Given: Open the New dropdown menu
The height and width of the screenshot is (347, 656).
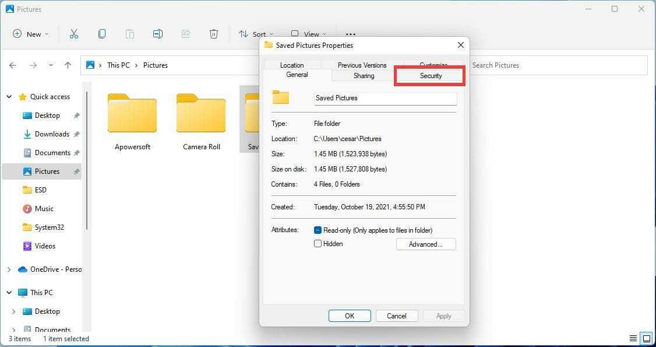Looking at the screenshot, I should coord(31,34).
